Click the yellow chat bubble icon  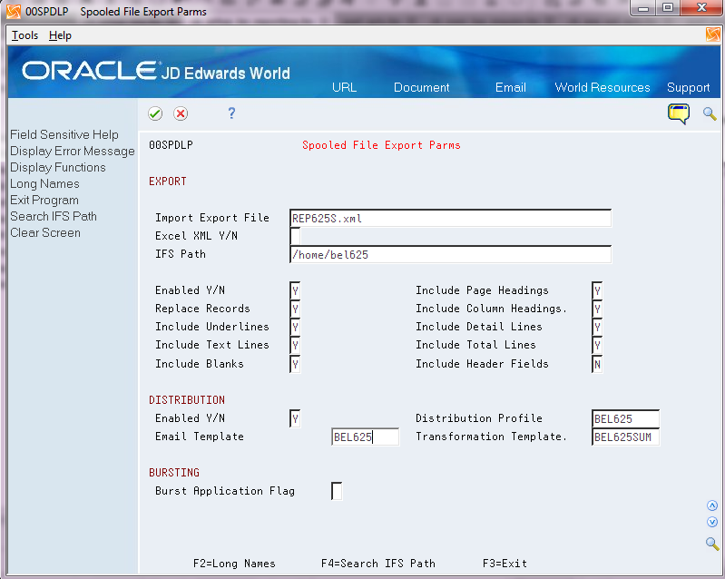point(679,113)
